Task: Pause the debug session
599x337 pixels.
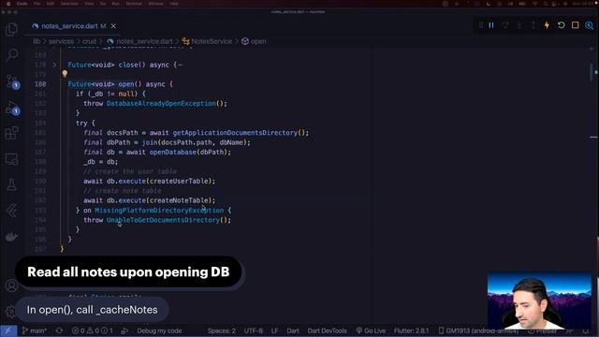Action: (x=491, y=25)
